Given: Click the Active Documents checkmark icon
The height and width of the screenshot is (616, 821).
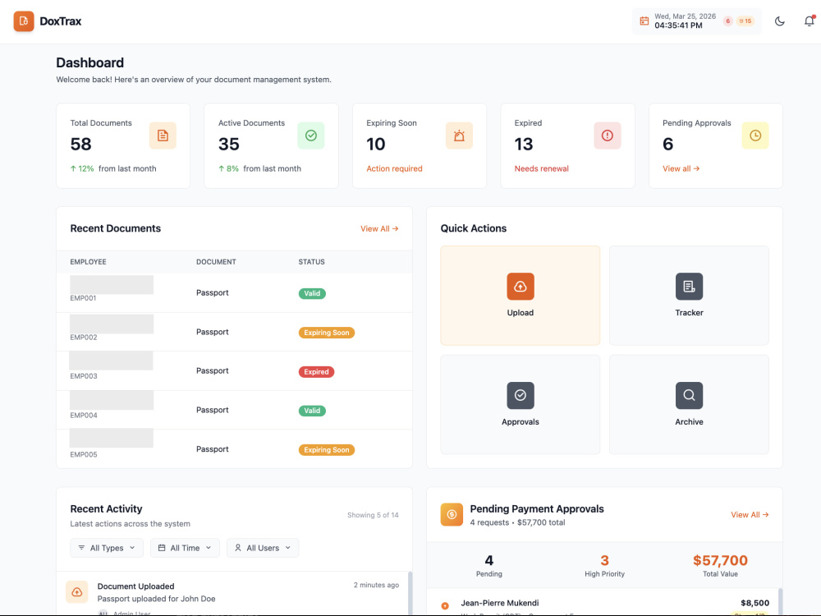Looking at the screenshot, I should 311,136.
